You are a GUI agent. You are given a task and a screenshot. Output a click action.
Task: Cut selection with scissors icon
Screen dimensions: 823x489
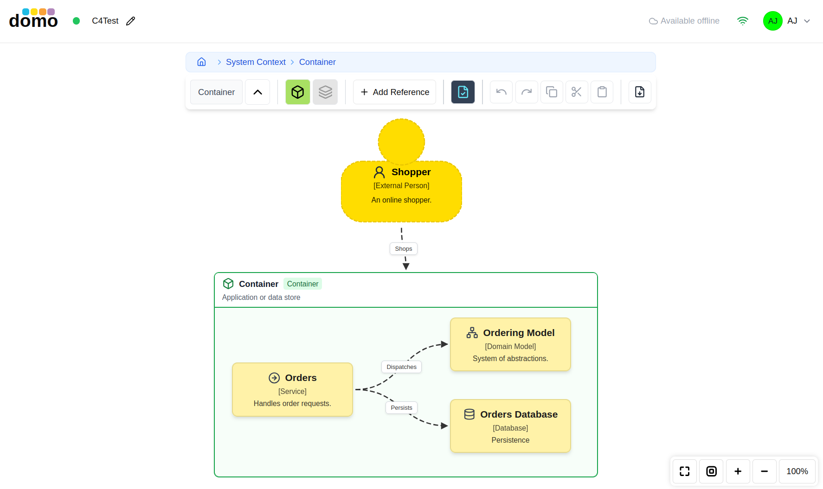(577, 92)
